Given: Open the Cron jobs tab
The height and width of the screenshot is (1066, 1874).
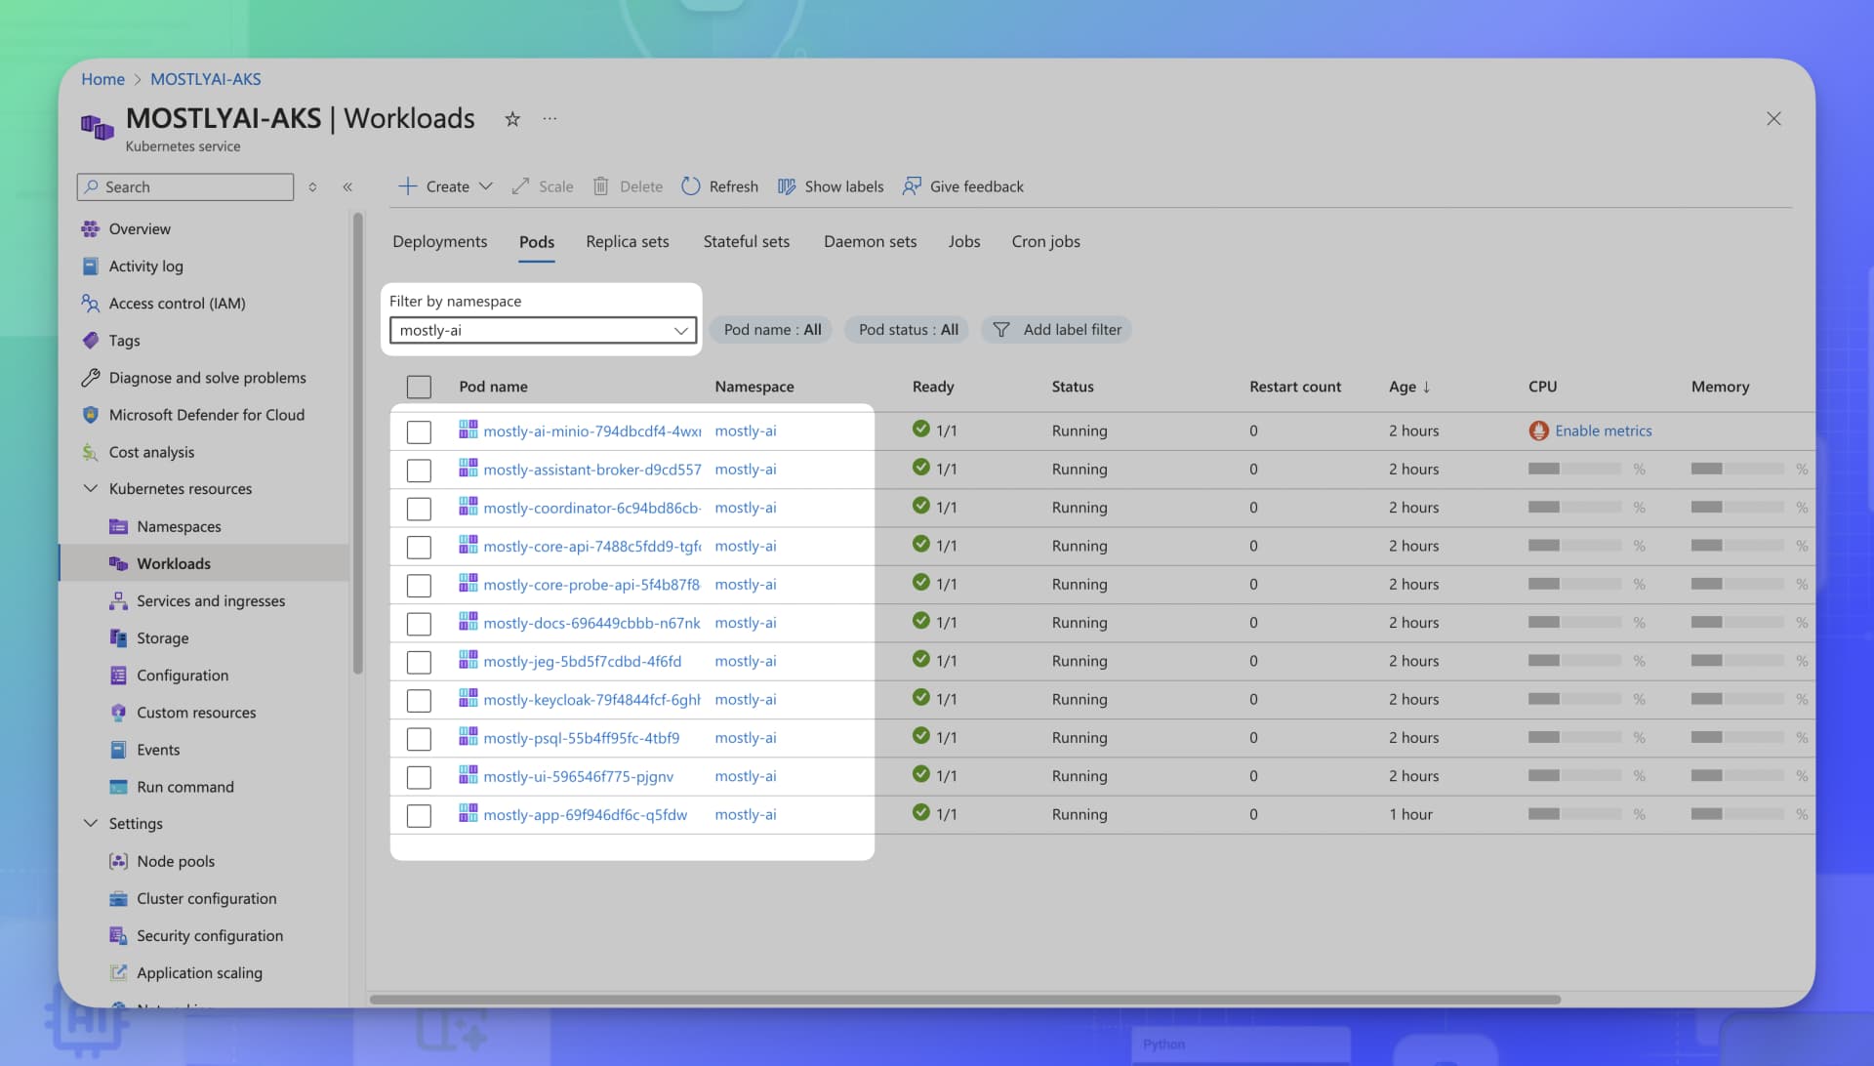Looking at the screenshot, I should 1045,241.
